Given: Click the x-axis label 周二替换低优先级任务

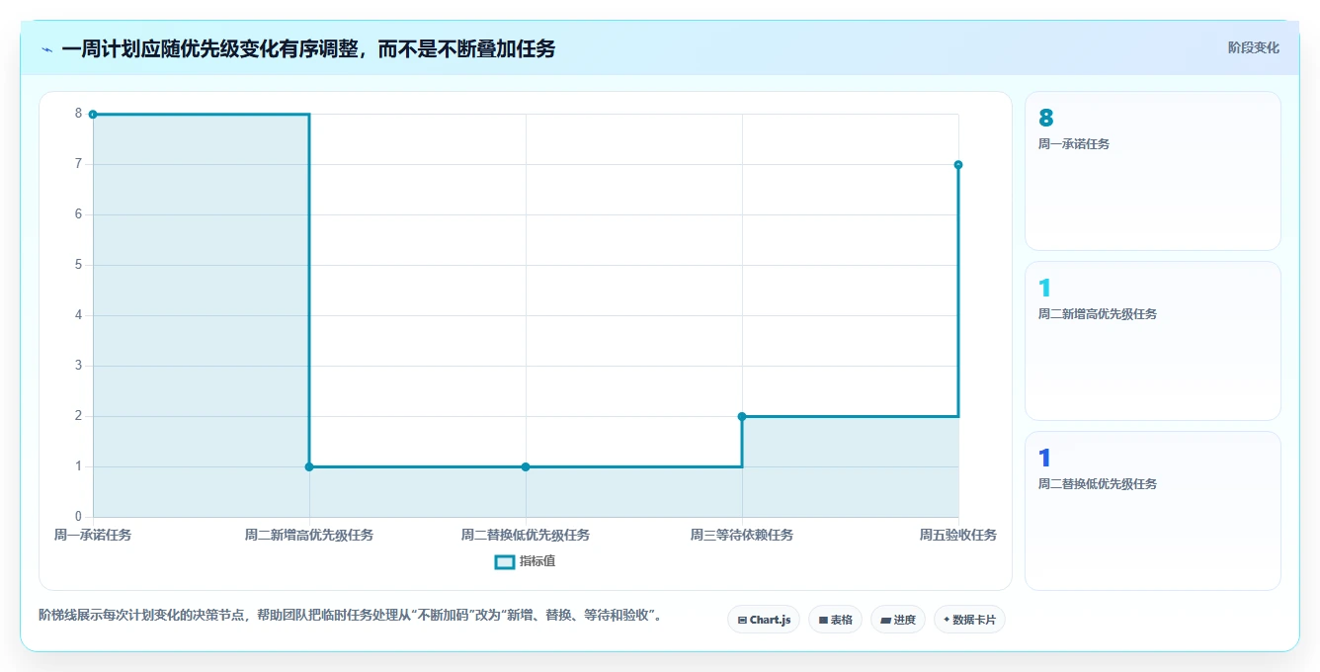Looking at the screenshot, I should click(x=526, y=535).
